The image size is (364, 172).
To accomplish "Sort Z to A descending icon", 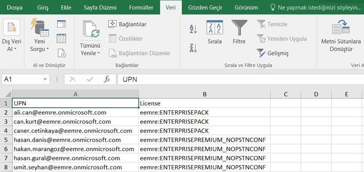I will tap(193, 48).
